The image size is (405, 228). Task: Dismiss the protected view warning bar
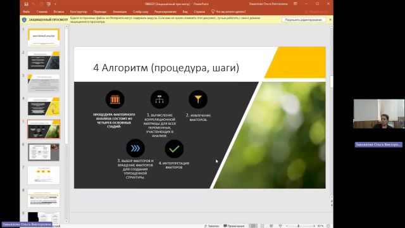pos(330,20)
